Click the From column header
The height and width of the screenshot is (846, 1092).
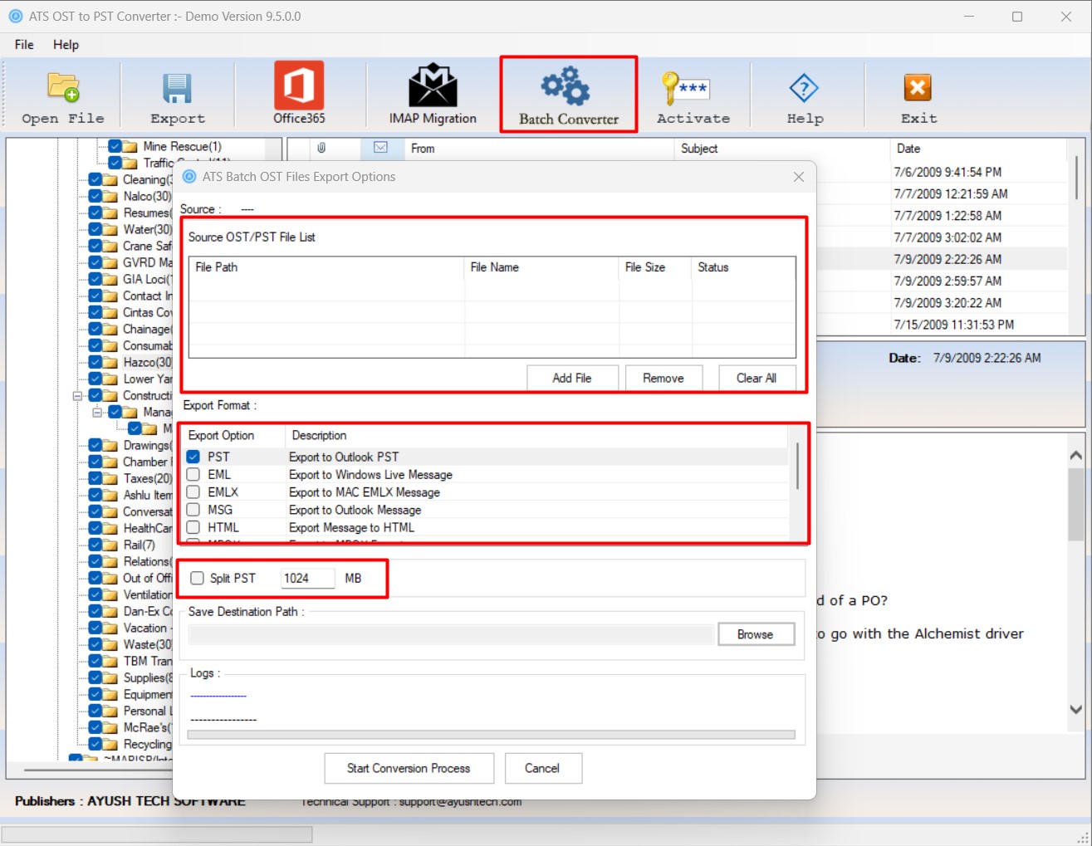(538, 149)
